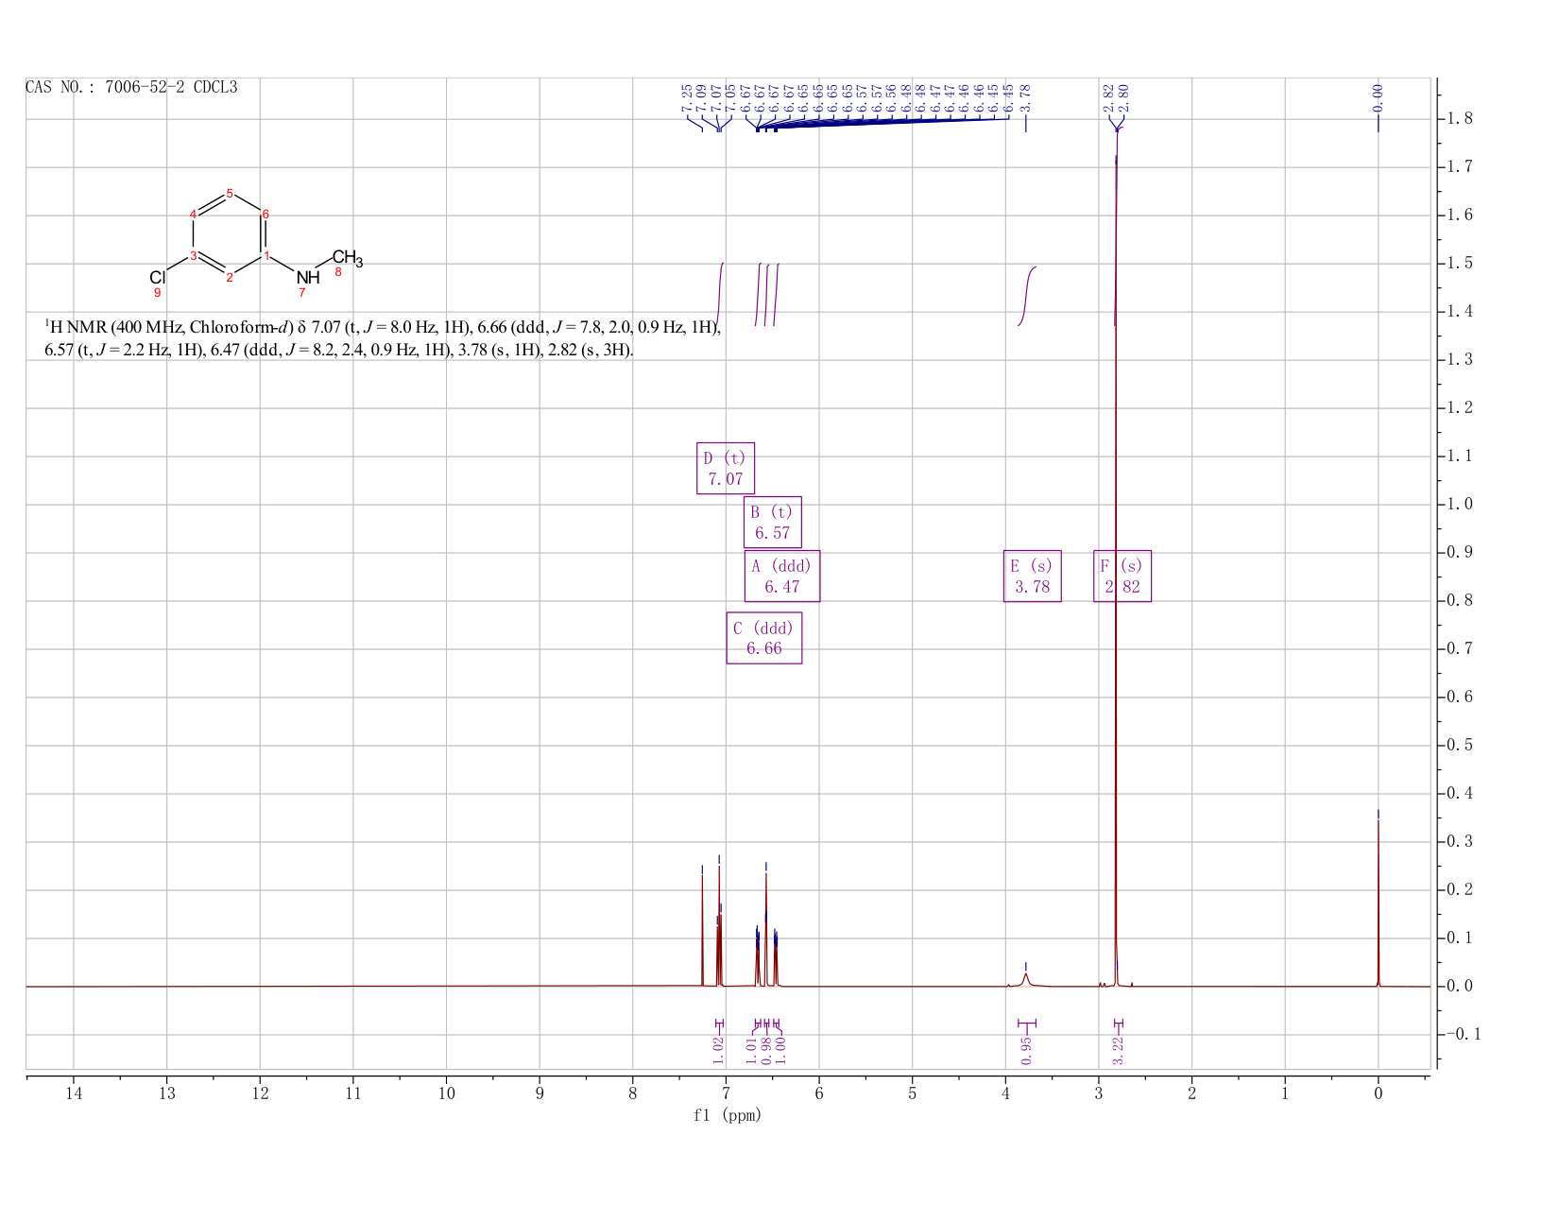Click the NH atom label in the structure
Viewport: 1559px width, 1205px height.
pos(308,277)
